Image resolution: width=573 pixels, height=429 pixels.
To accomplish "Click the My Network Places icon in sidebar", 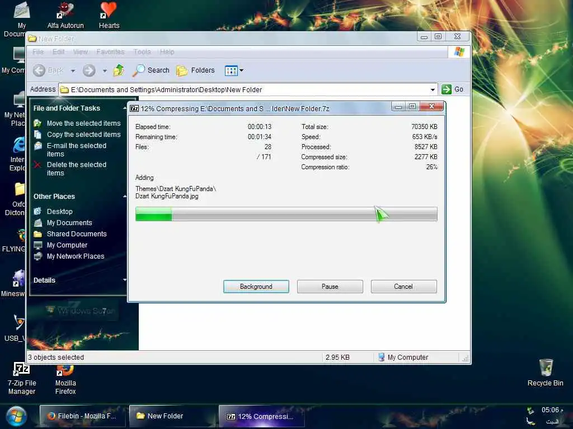I will tap(37, 256).
